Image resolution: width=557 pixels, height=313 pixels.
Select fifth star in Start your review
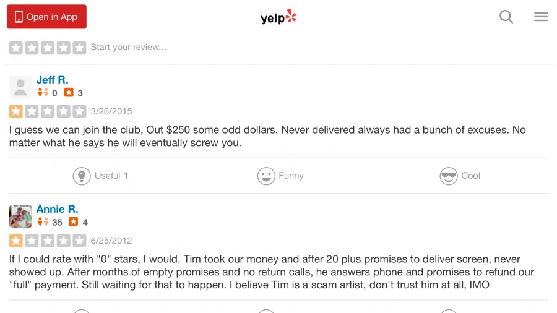[x=80, y=48]
